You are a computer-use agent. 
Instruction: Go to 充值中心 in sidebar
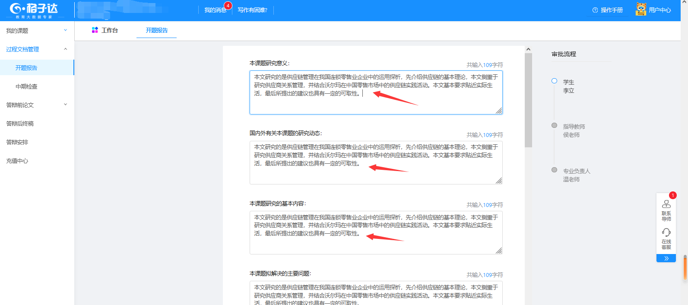click(17, 161)
